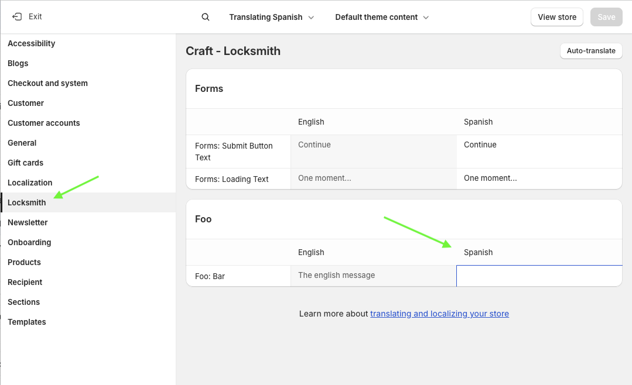Click the 'Forms' section heading
The image size is (632, 385).
(x=209, y=88)
